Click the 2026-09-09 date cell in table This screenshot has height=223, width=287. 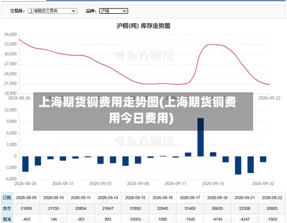tap(26, 198)
